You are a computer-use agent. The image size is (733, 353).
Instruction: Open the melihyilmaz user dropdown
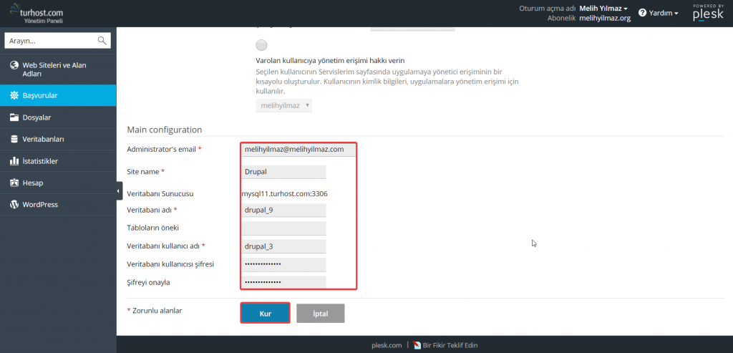(283, 105)
